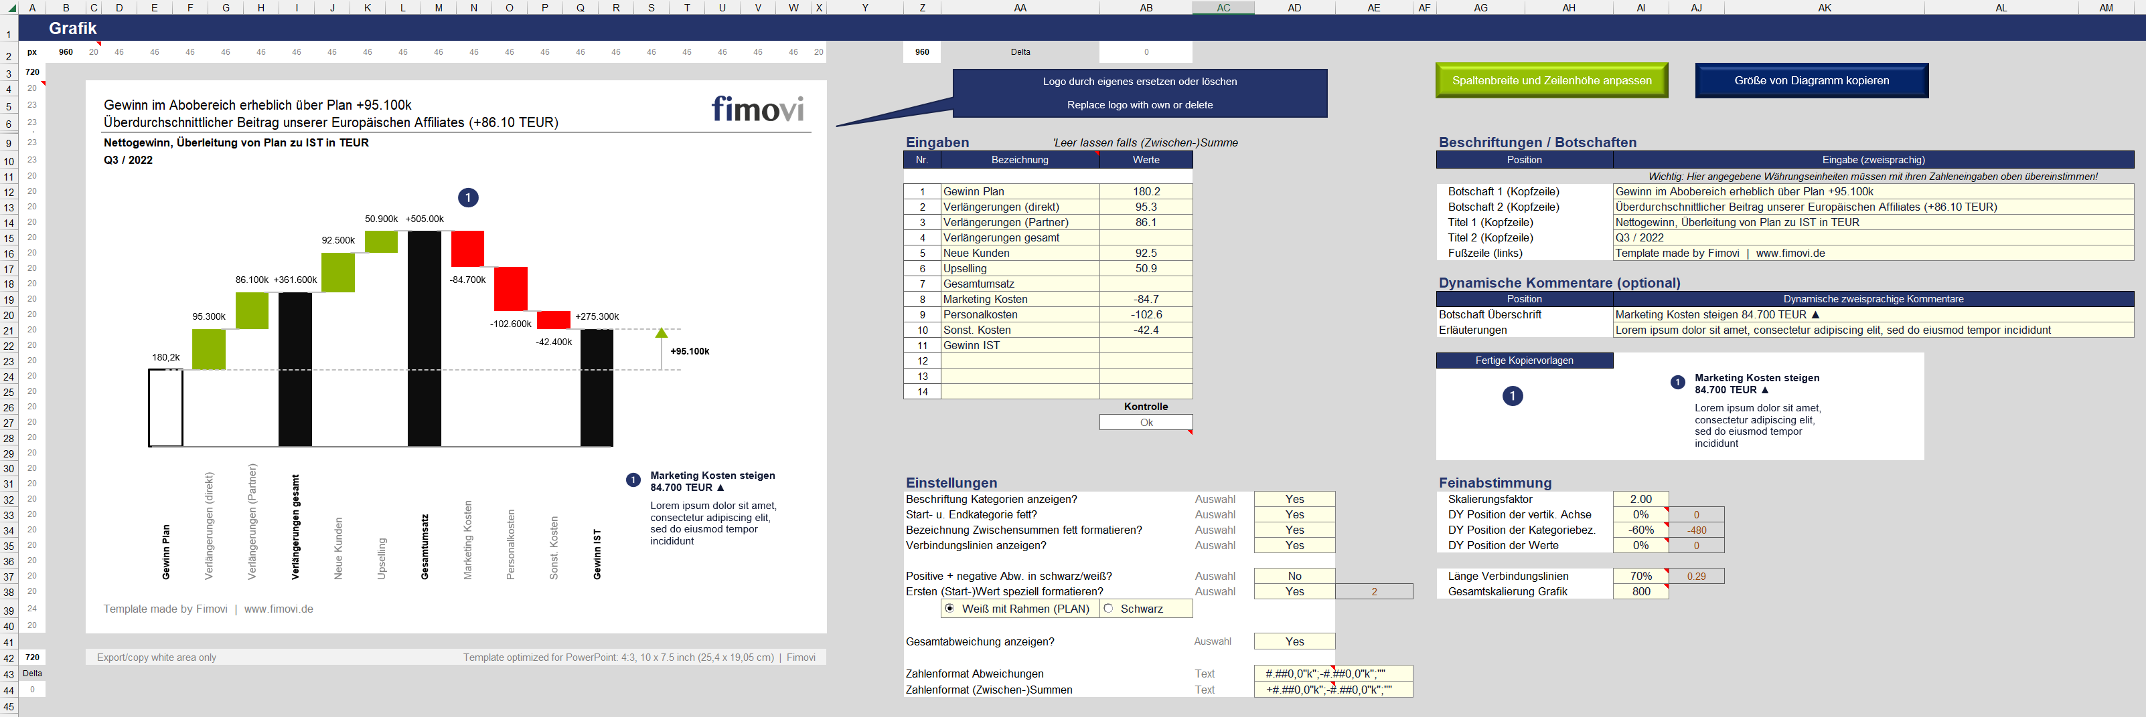The image size is (2146, 717).
Task: Click the 'Gewinn IST' label cell
Action: (x=1020, y=345)
